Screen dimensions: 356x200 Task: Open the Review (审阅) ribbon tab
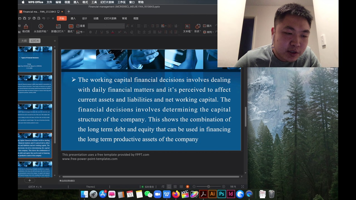(x=124, y=18)
